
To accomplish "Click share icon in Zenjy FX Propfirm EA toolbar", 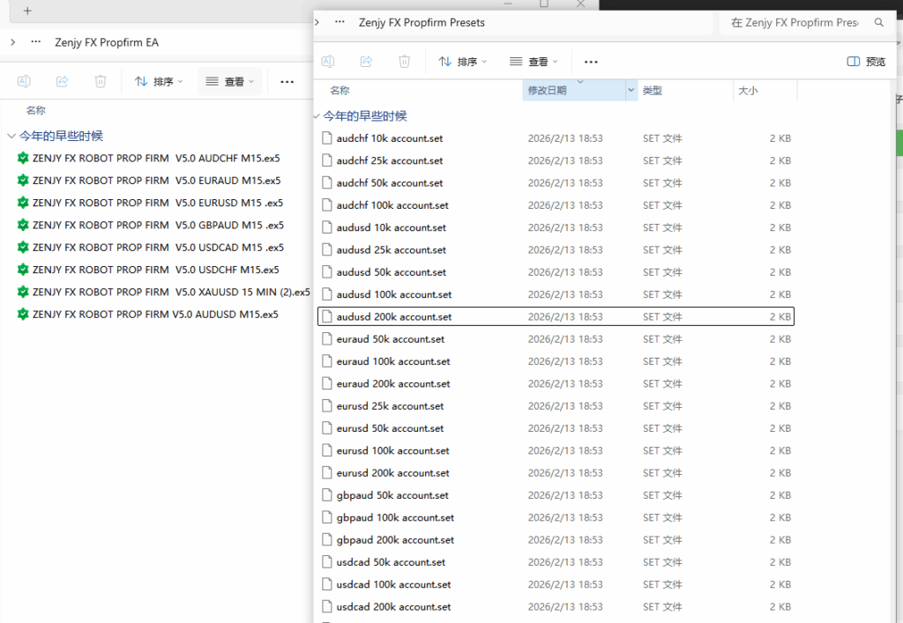I will pos(63,81).
